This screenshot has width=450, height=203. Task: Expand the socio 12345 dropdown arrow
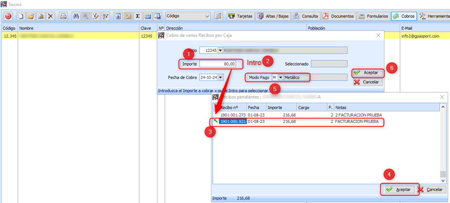[x=220, y=50]
